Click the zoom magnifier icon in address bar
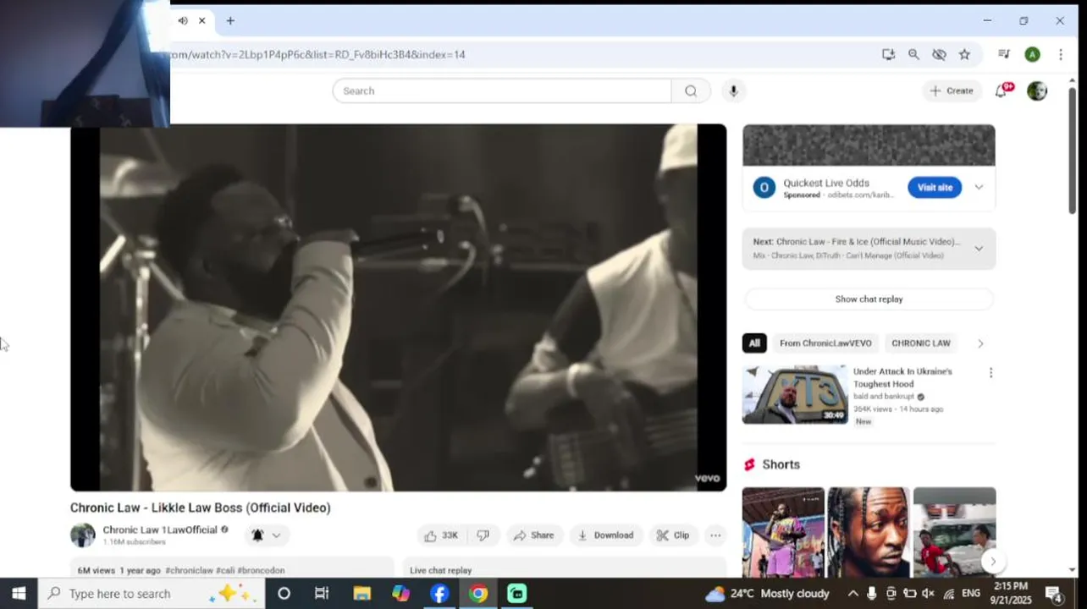1087x609 pixels. [913, 54]
